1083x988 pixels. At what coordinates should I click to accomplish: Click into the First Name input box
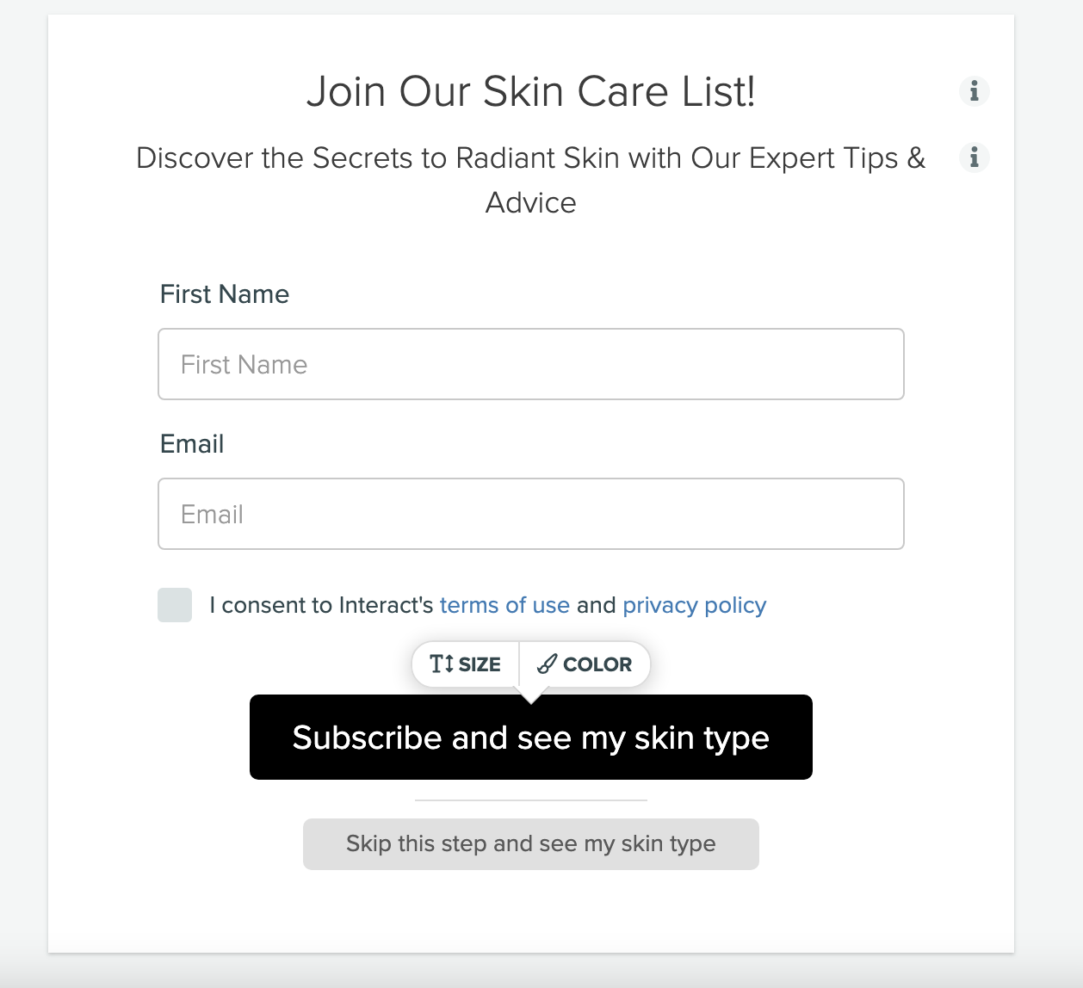530,364
